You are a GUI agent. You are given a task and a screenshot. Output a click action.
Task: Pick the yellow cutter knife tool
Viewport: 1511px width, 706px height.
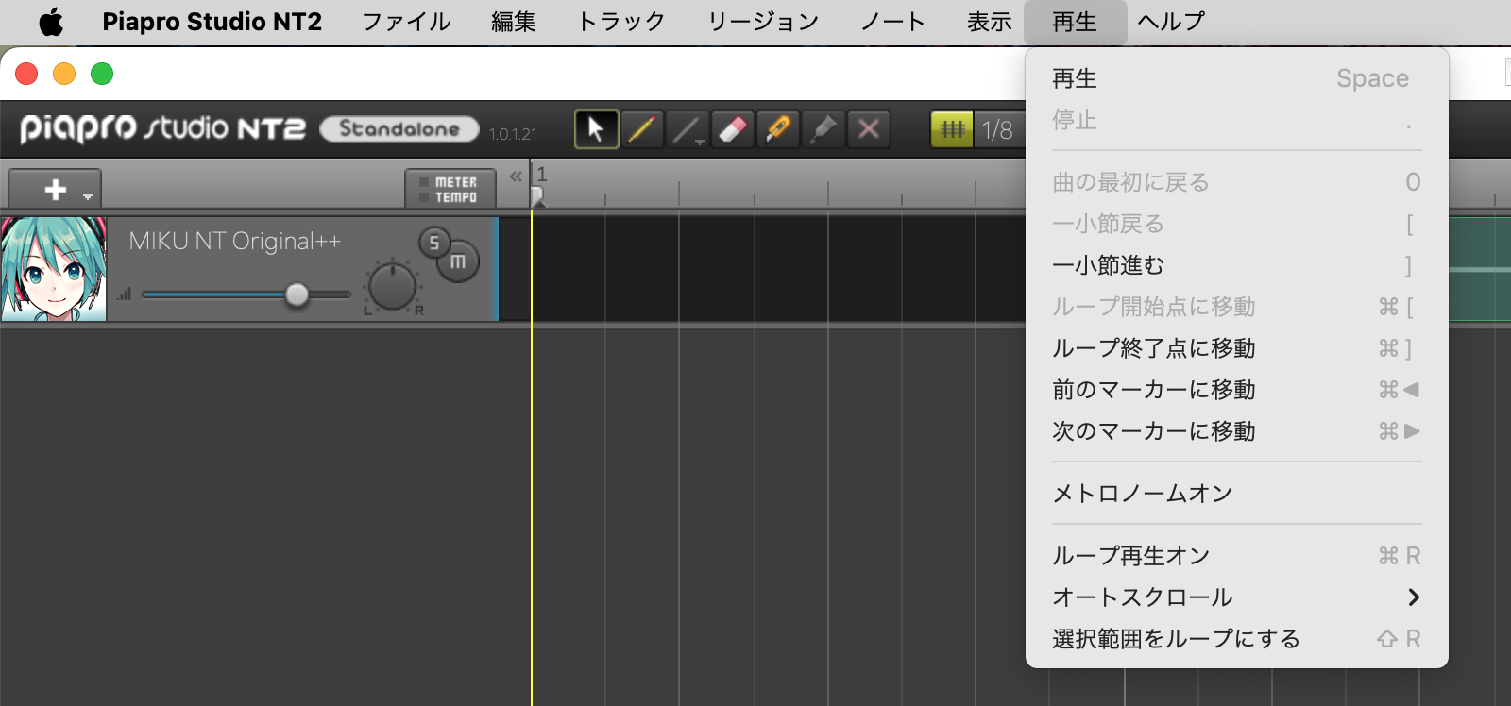point(777,129)
